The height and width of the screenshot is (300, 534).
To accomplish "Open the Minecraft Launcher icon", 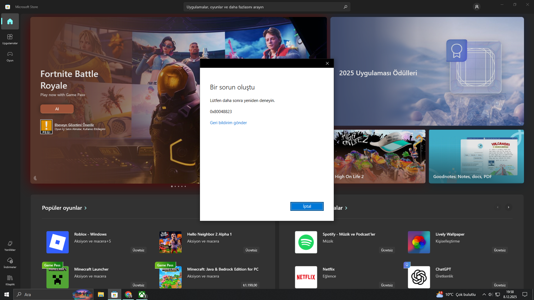I will tap(58, 277).
